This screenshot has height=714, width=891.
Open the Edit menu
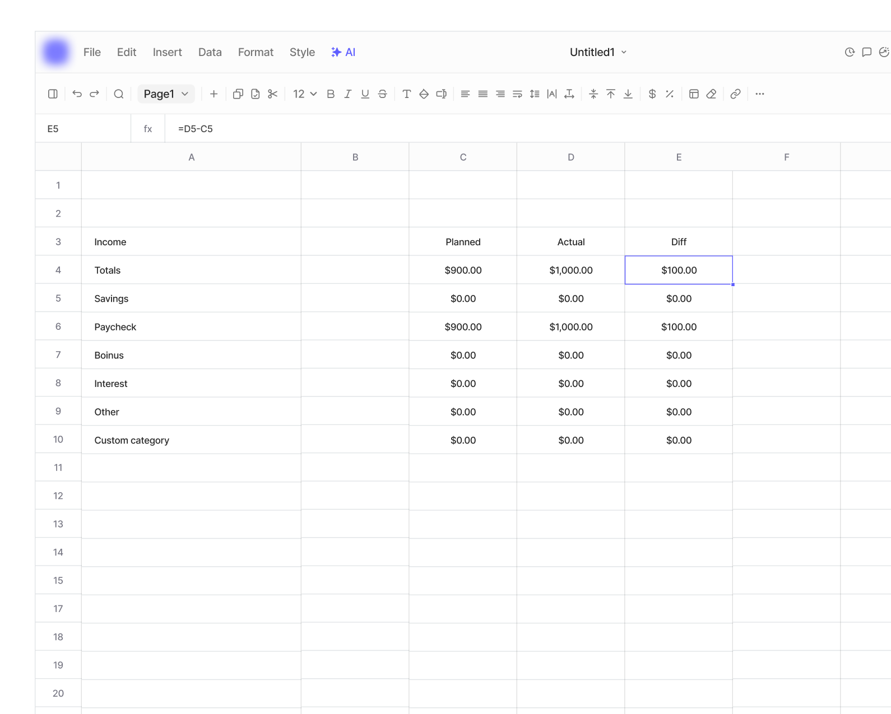(x=127, y=52)
